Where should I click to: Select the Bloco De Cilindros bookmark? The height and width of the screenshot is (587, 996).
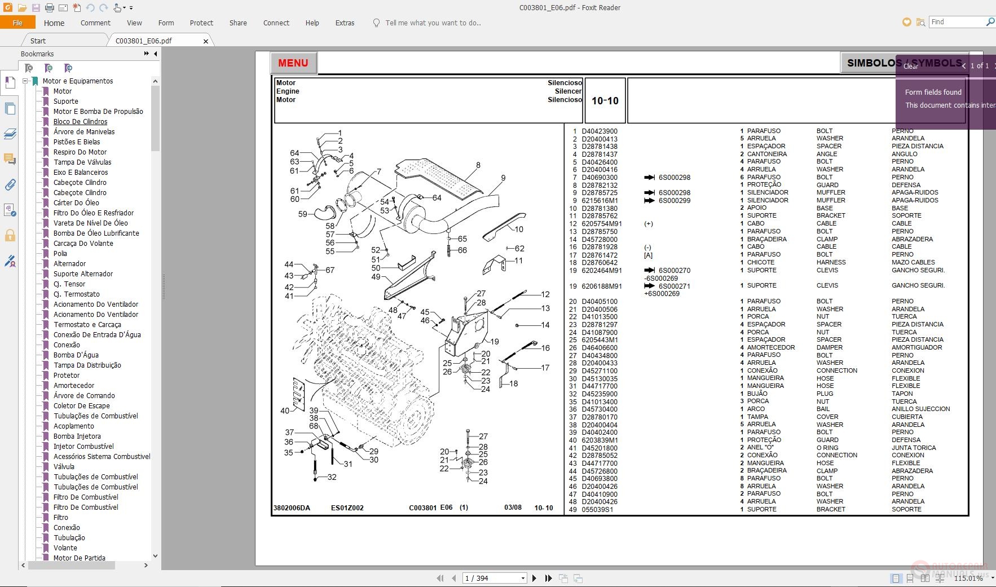(x=80, y=122)
